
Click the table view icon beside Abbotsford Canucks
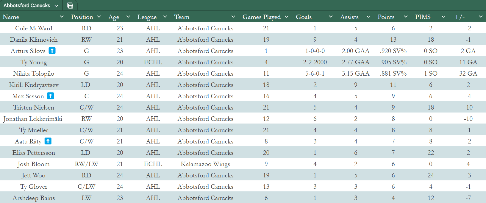(x=70, y=6)
